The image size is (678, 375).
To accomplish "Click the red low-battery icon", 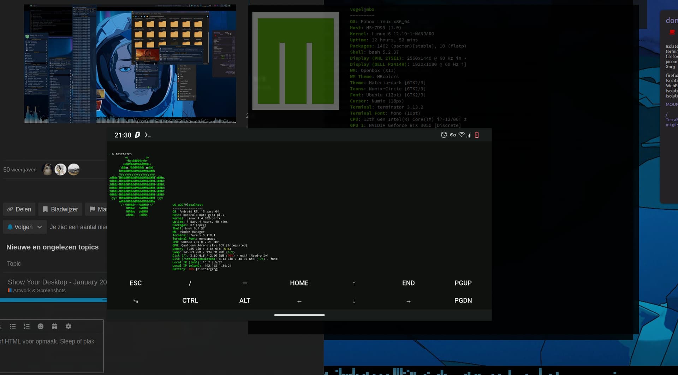I will pyautogui.click(x=477, y=135).
